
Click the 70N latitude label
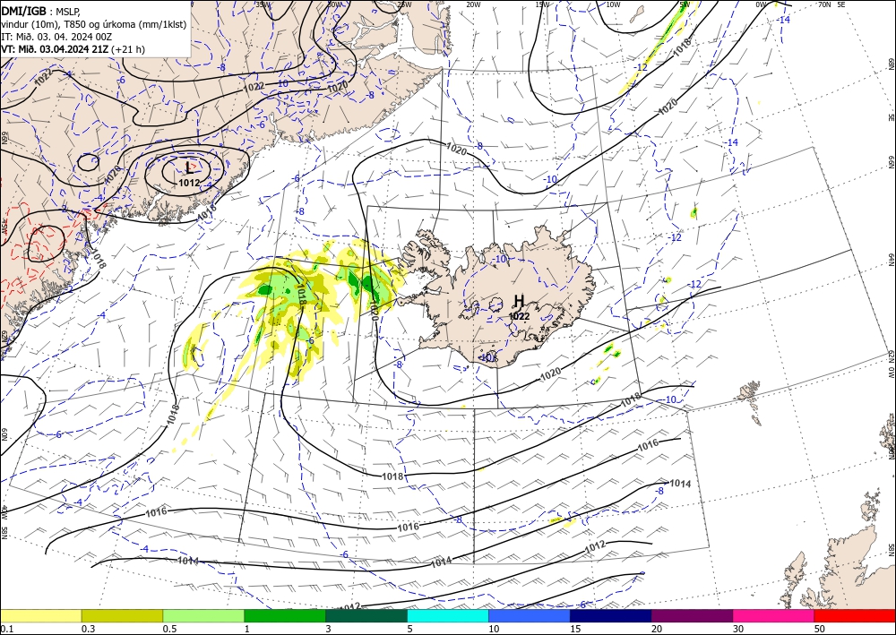pos(824,4)
